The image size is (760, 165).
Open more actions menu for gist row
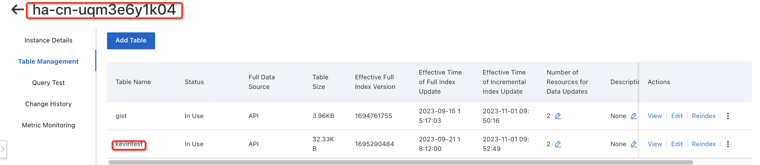pyautogui.click(x=728, y=116)
